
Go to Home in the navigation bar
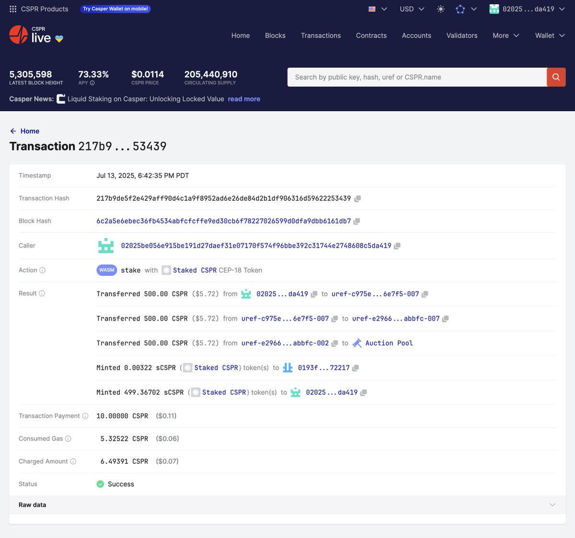(x=241, y=35)
